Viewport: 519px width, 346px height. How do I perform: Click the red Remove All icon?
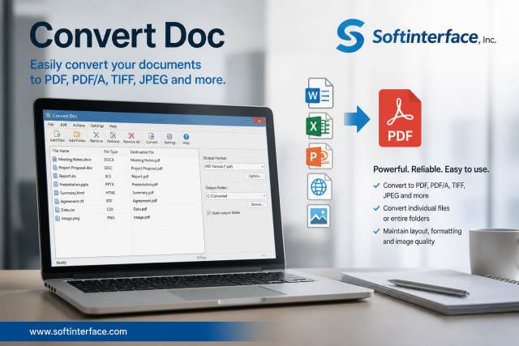coord(131,135)
